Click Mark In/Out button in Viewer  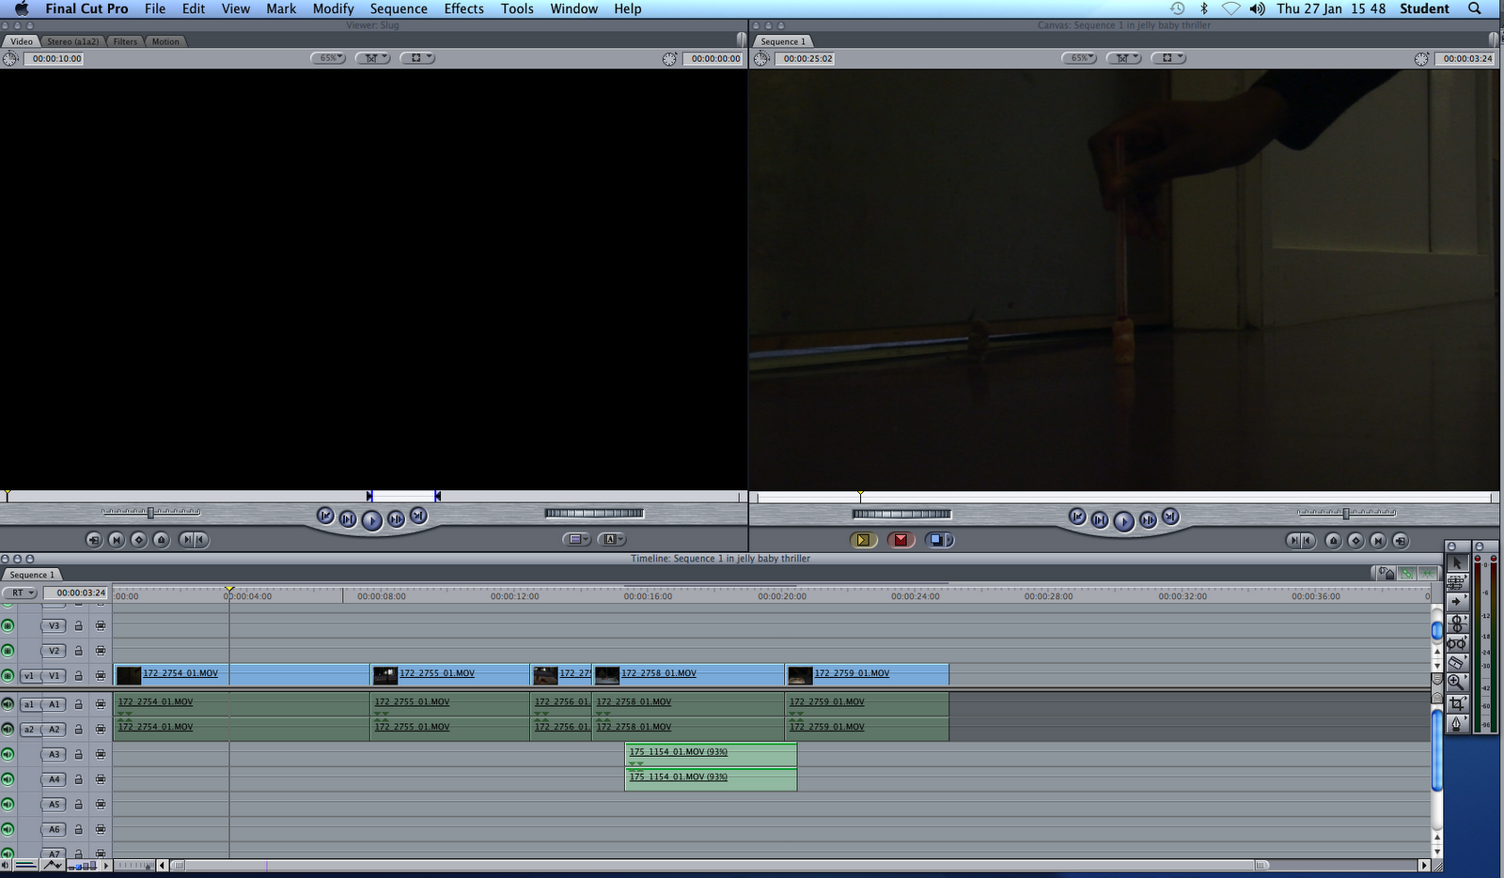coord(194,540)
